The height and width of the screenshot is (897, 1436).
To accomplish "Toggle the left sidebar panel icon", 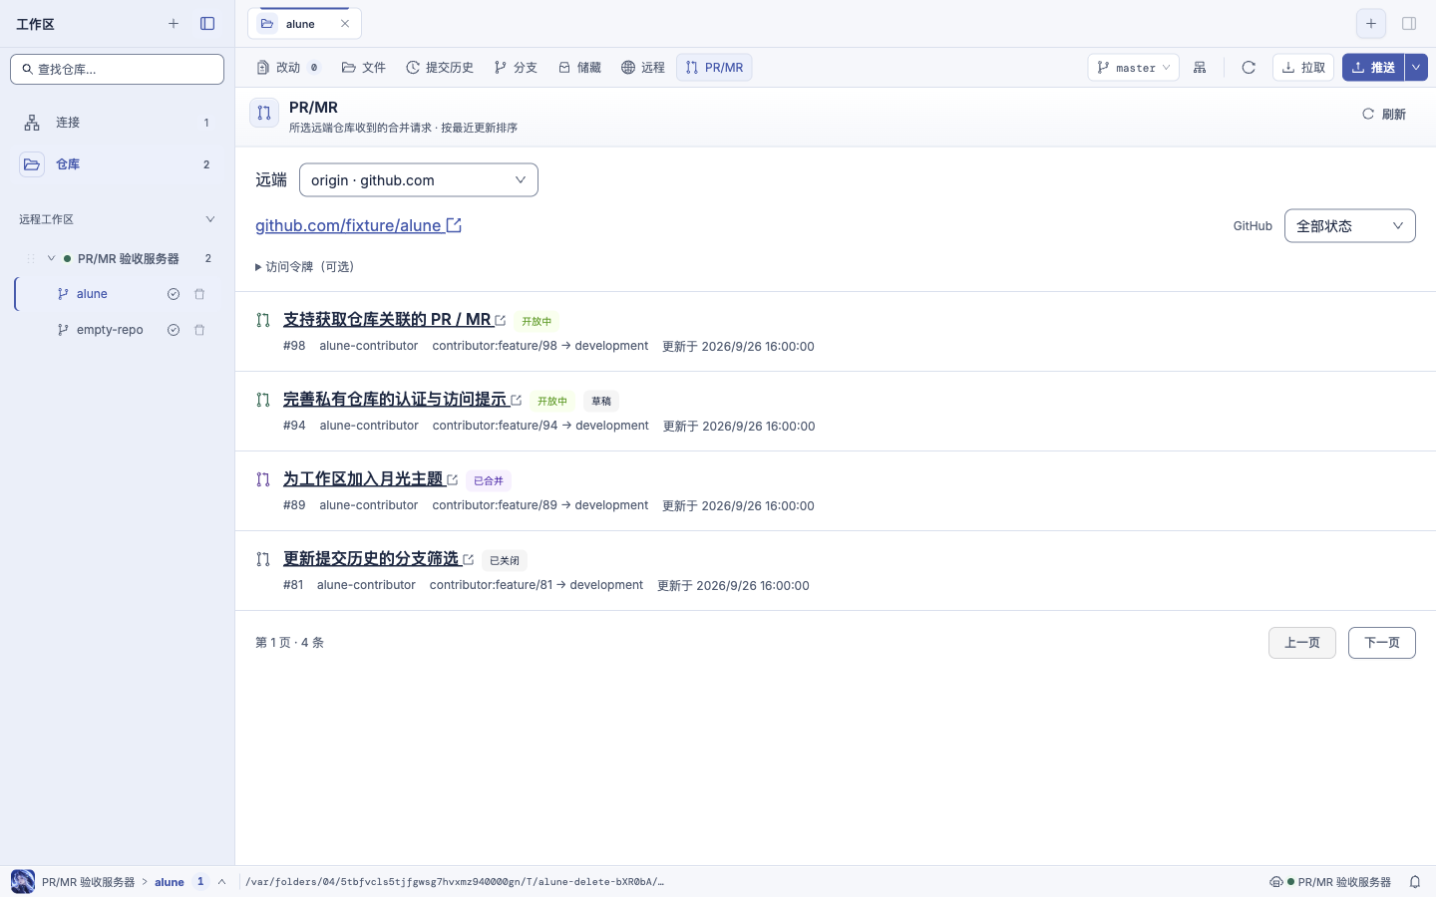I will (x=207, y=24).
